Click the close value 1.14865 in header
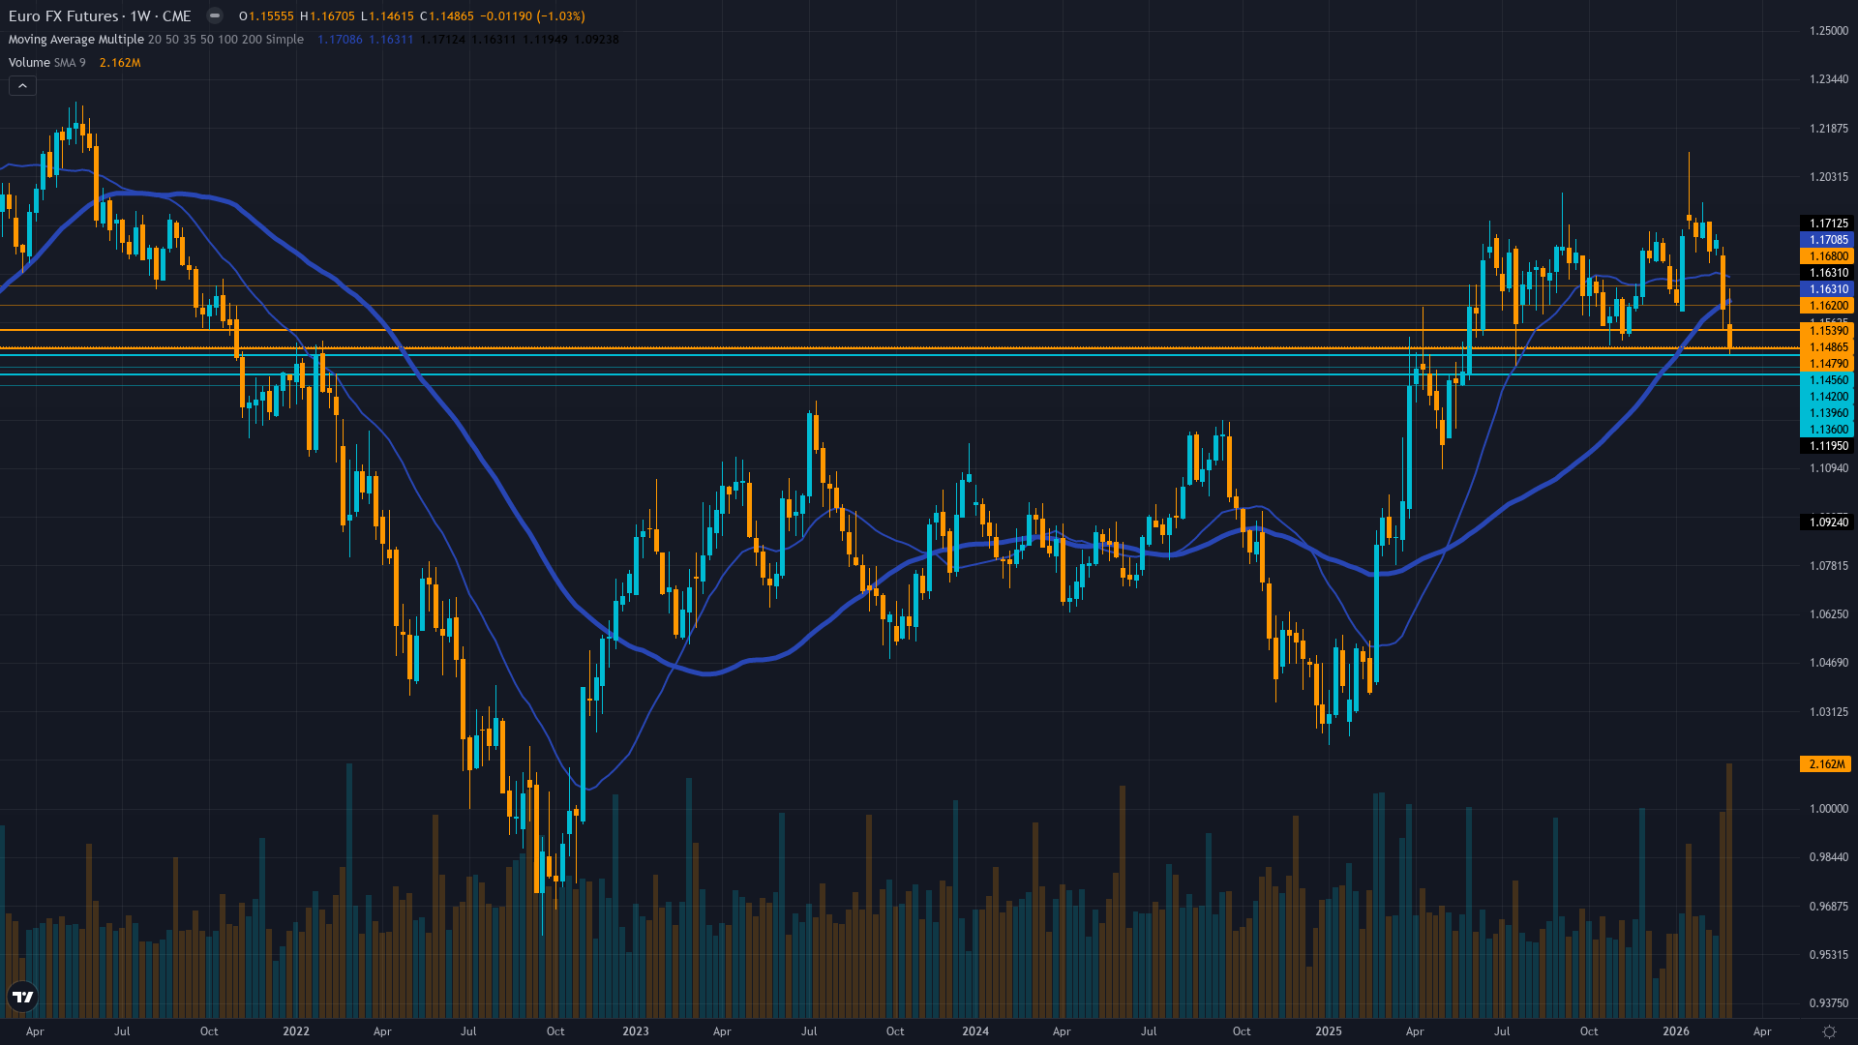 pos(452,16)
